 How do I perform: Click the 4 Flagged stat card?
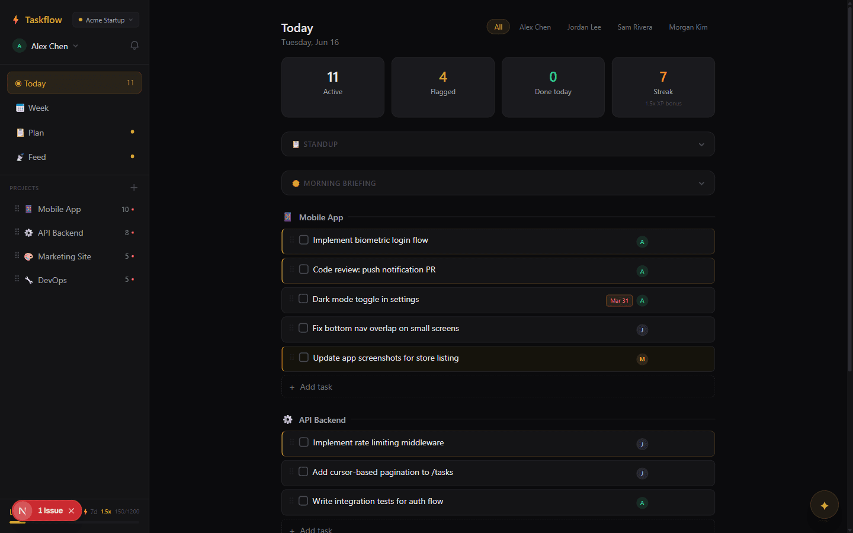tap(443, 87)
